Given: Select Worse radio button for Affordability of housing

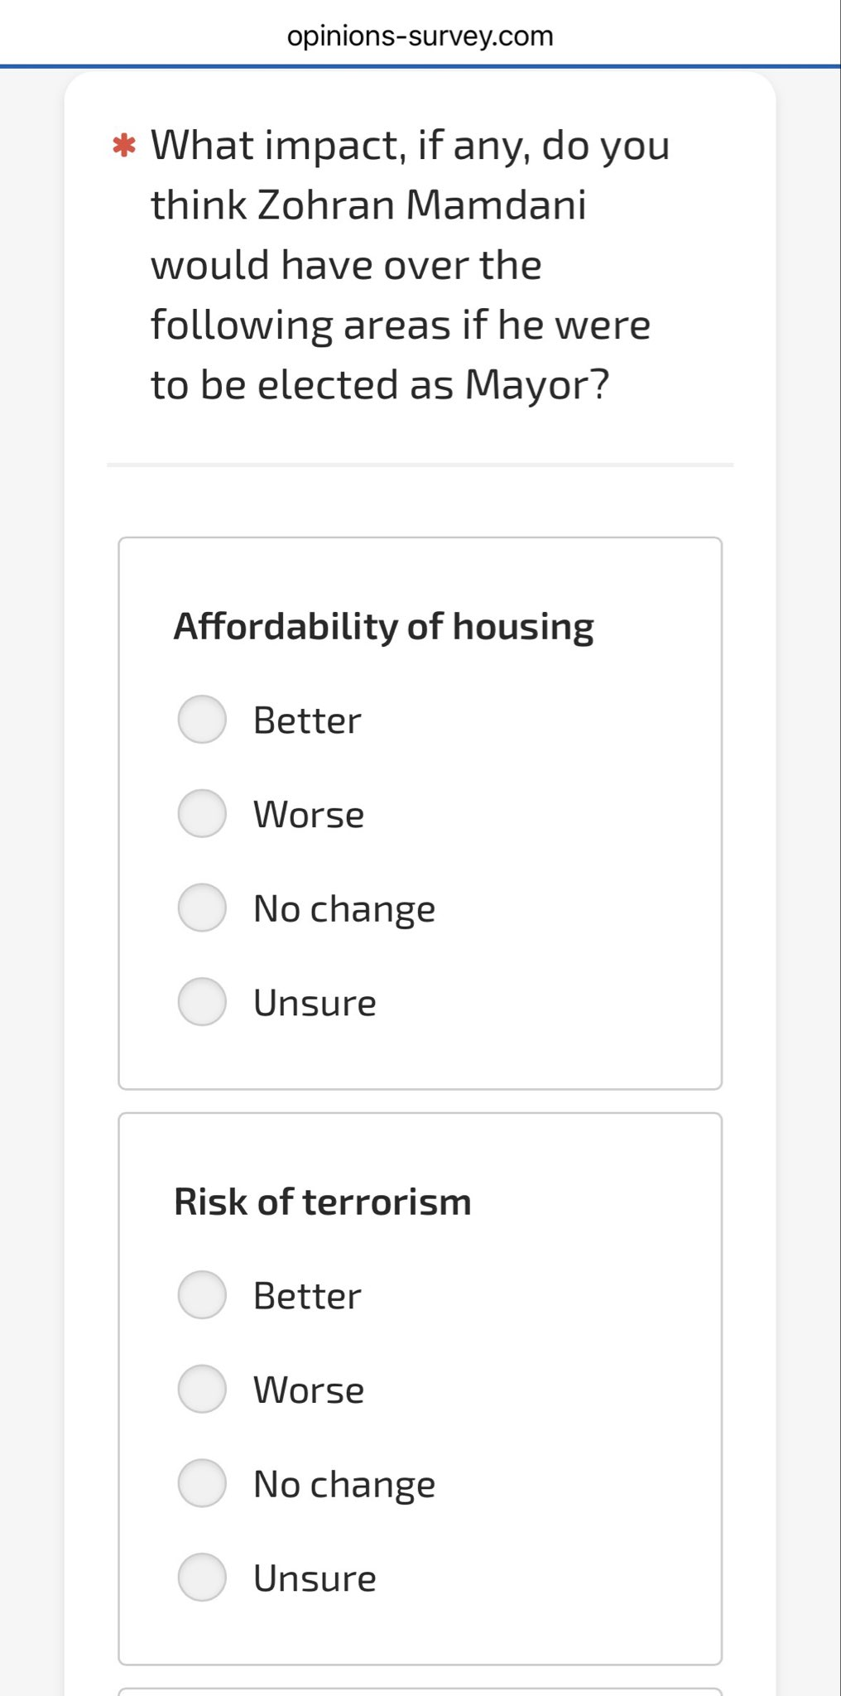Looking at the screenshot, I should 202,813.
